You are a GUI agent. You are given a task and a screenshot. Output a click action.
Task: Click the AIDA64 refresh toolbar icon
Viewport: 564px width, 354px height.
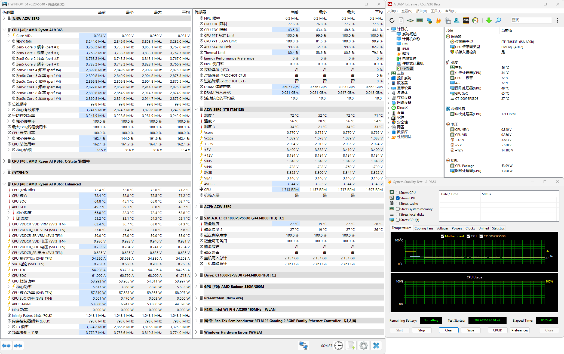click(x=392, y=20)
